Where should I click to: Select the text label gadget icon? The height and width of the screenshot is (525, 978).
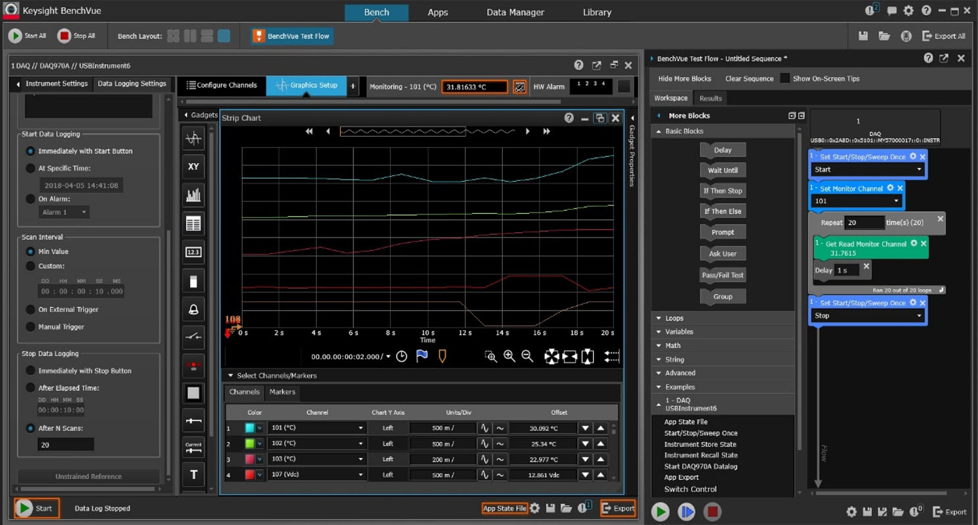click(x=193, y=474)
